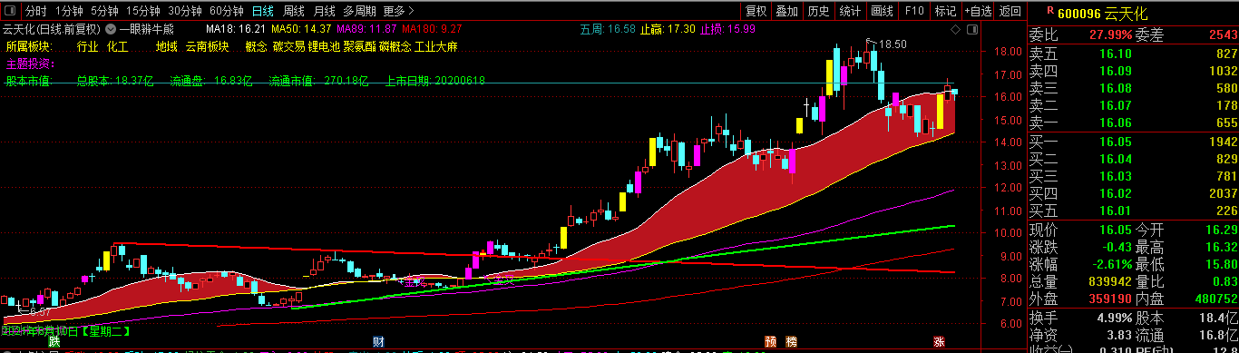Click the 预 forecast marker icon

click(770, 341)
